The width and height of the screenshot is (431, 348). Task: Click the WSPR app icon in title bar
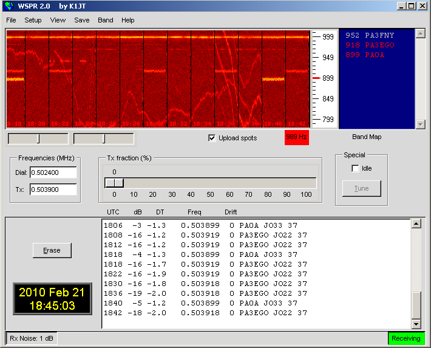tap(8, 6)
